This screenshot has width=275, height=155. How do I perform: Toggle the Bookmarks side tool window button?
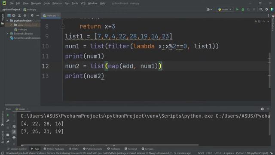(2, 119)
